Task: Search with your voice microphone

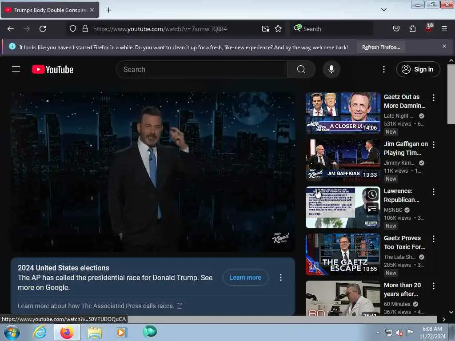Action: click(331, 69)
